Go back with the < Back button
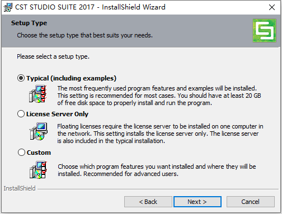 point(148,202)
